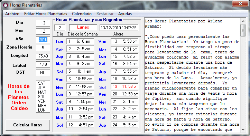This screenshot has height=136, width=250.
Task: Click hour 16 field showing 8: 54 pm
Action: pyautogui.click(x=125, y=64)
